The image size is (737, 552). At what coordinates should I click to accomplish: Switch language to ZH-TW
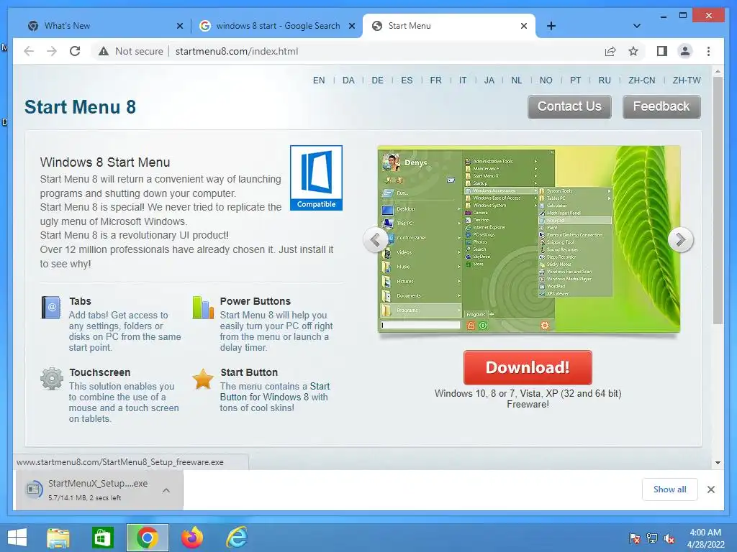coord(686,80)
